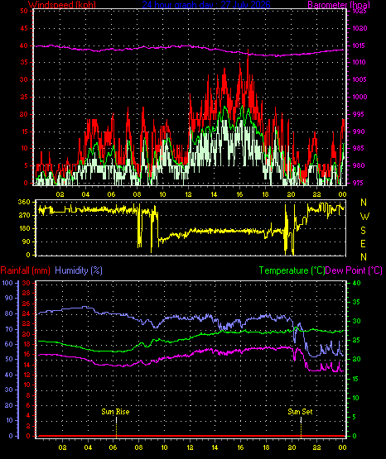Click the Rainfall (mm) legend label
The height and width of the screenshot is (459, 386).
25,270
